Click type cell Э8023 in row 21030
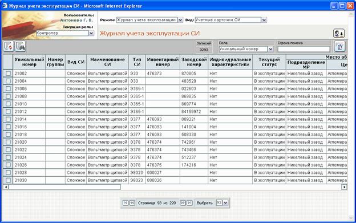The height and width of the screenshot is (223, 356). coord(136,180)
